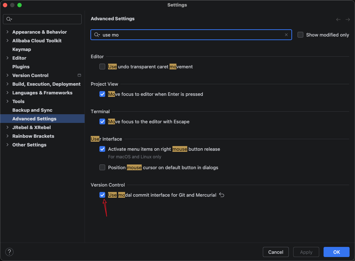Toggle Use undo transparent caret movement
This screenshot has width=355, height=261.
point(102,67)
